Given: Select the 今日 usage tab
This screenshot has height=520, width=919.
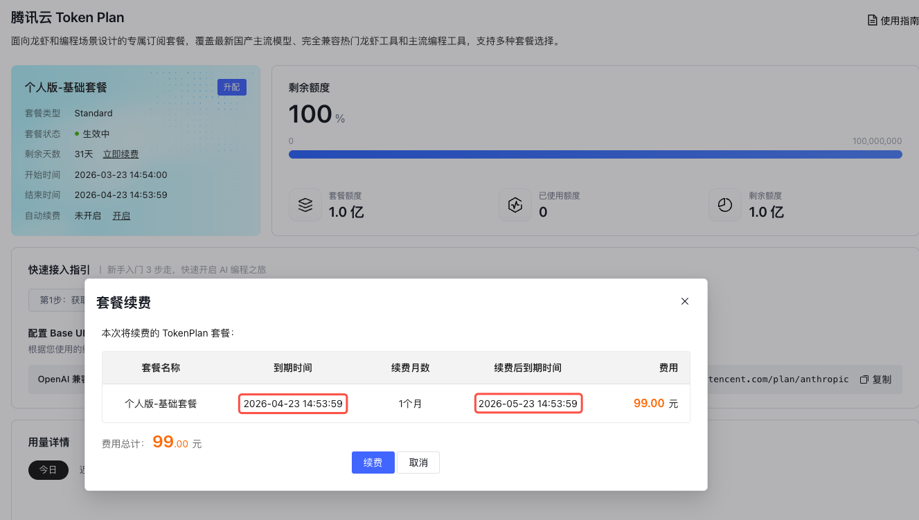Looking at the screenshot, I should point(48,469).
